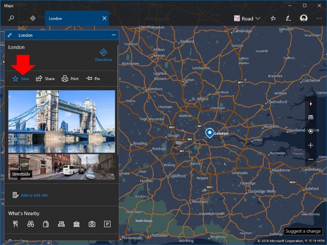The image size is (327, 245).
Task: Show nearby restaurants with the fork icon
Action: pyautogui.click(x=16, y=224)
